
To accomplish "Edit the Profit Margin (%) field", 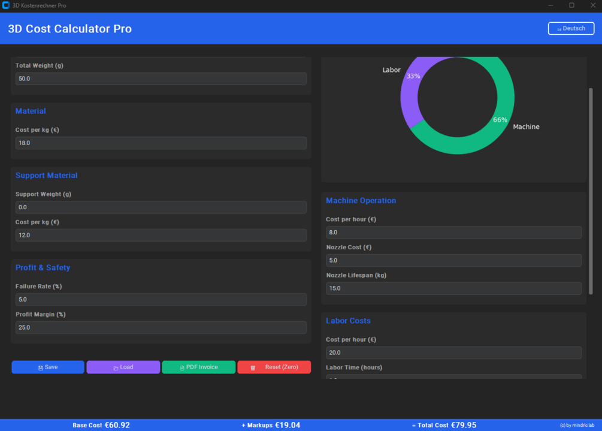I will [161, 328].
